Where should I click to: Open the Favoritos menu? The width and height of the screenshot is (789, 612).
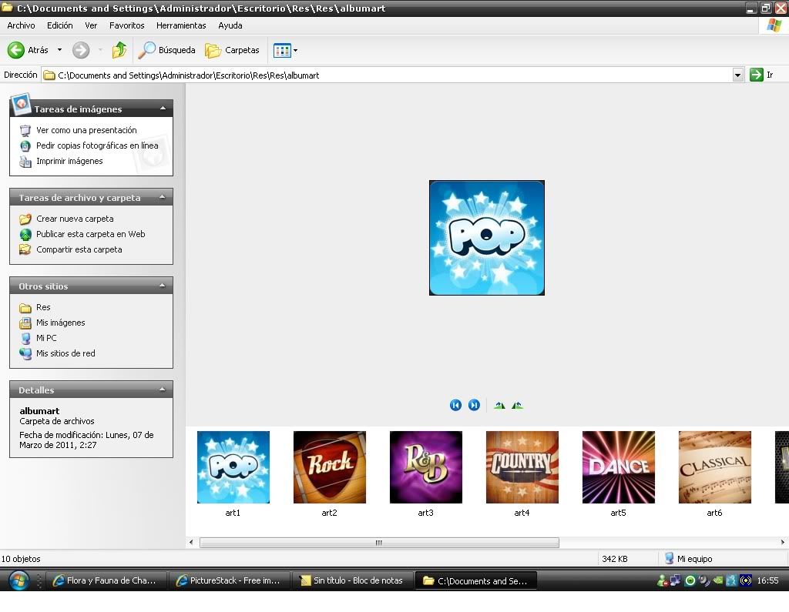(127, 25)
